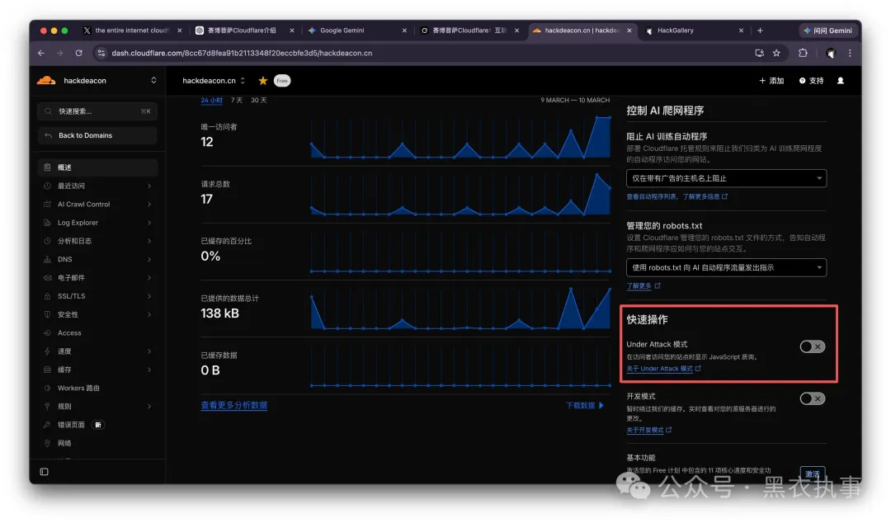Open the user account profile icon
This screenshot has height=523, width=891.
pyautogui.click(x=841, y=81)
